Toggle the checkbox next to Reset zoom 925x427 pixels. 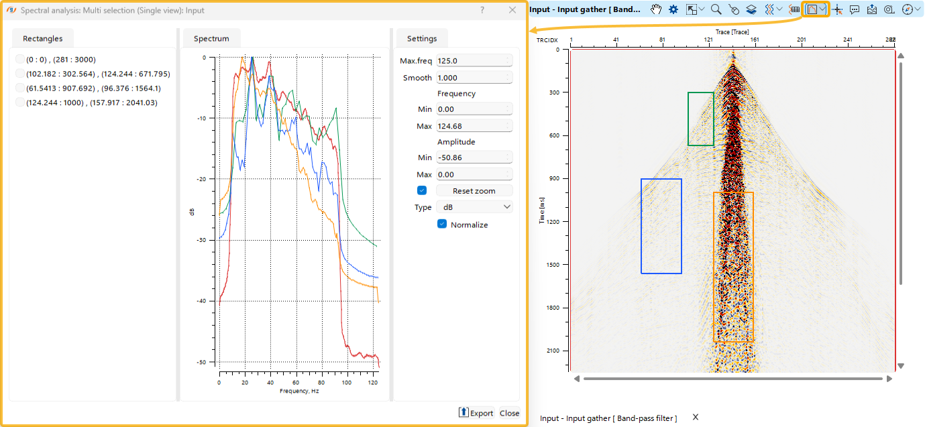point(421,190)
